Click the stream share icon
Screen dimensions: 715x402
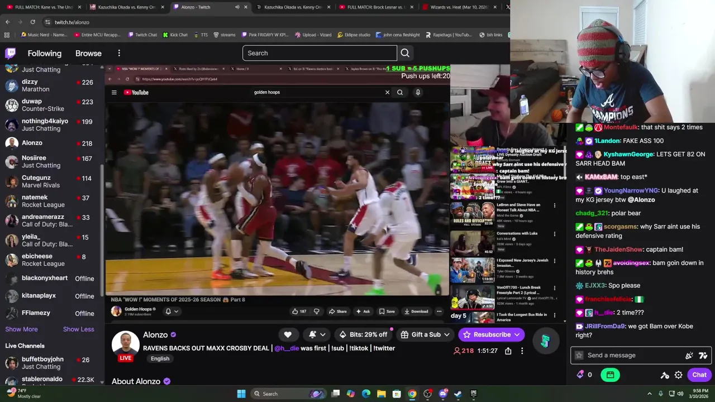pos(508,351)
